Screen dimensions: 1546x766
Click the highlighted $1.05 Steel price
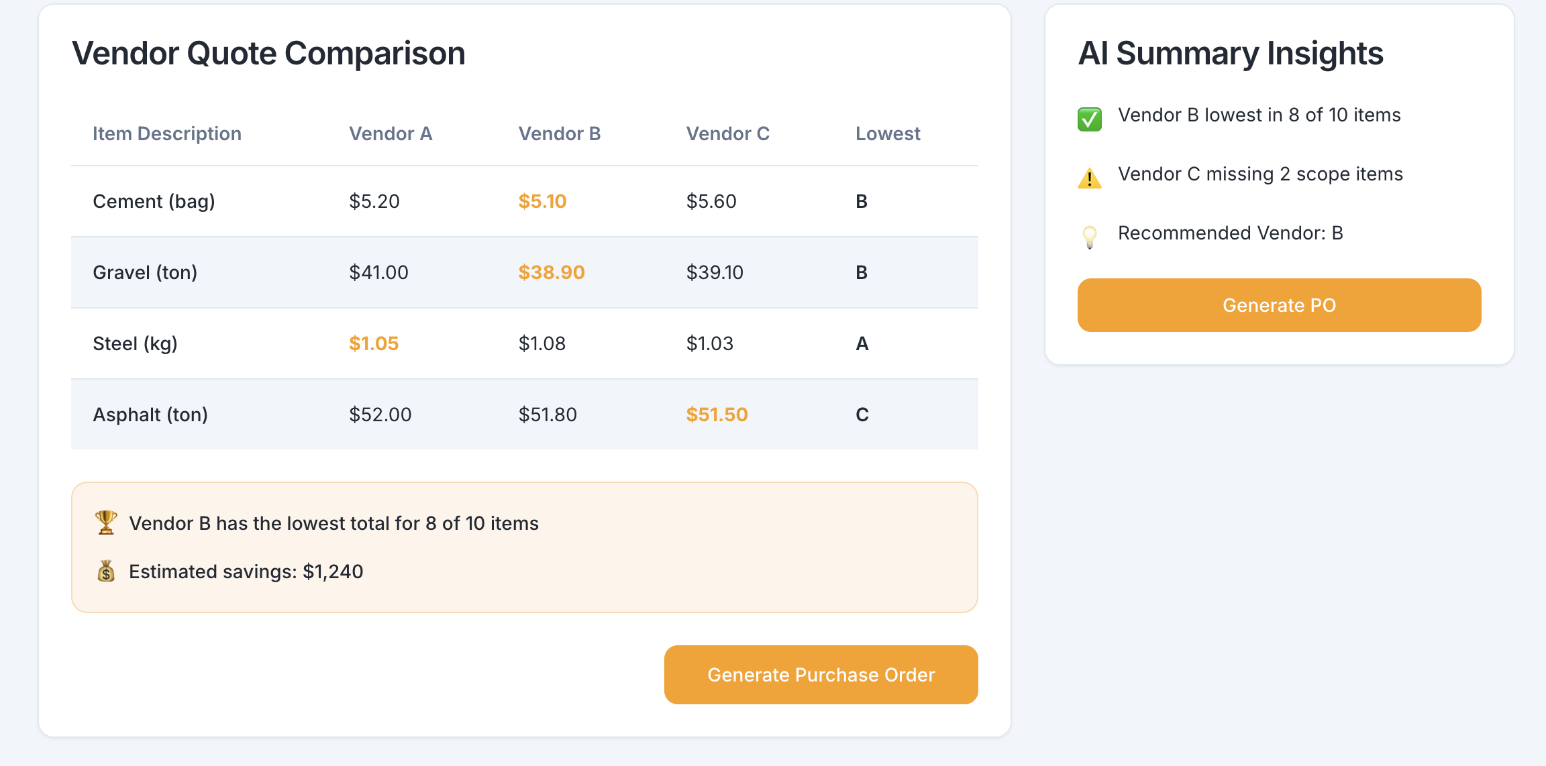click(x=374, y=343)
